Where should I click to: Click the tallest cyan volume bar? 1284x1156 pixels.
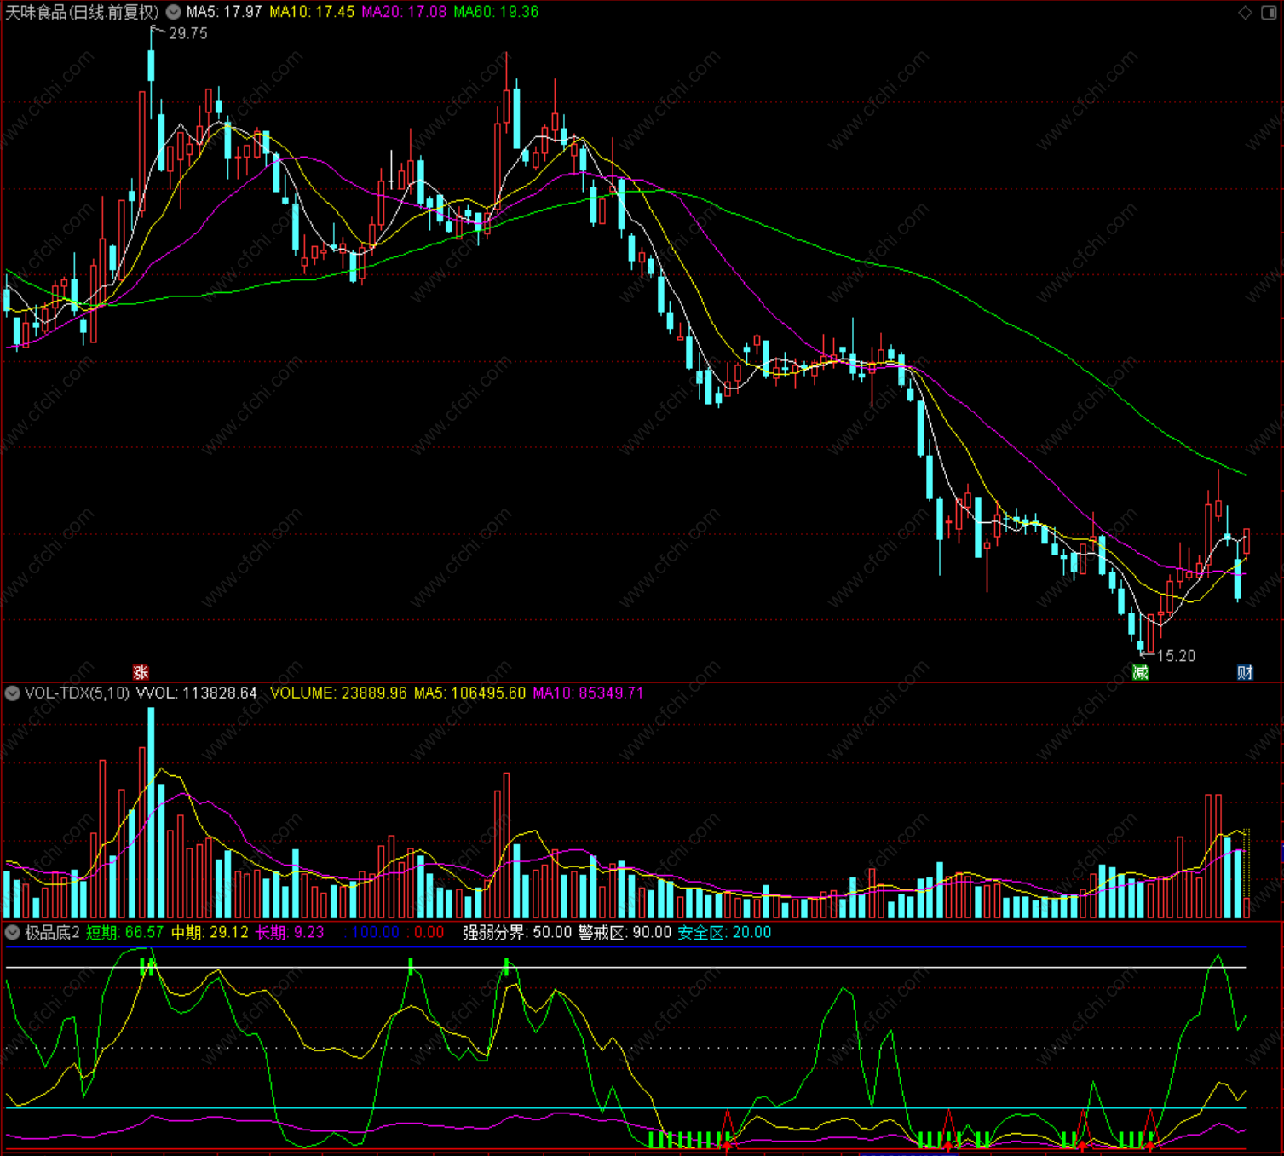(x=152, y=813)
